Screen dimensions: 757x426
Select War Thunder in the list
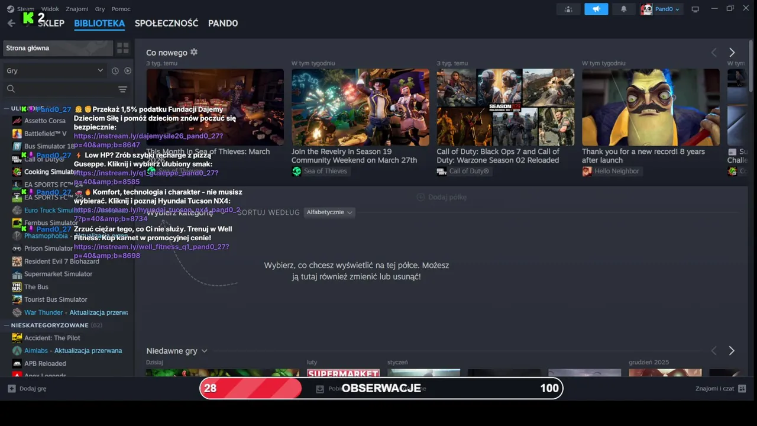click(x=76, y=312)
